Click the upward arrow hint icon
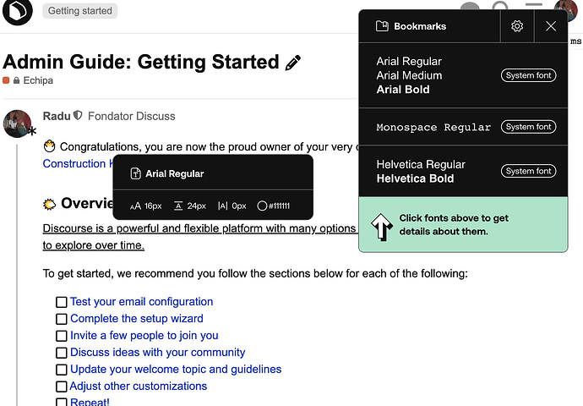 tap(381, 227)
